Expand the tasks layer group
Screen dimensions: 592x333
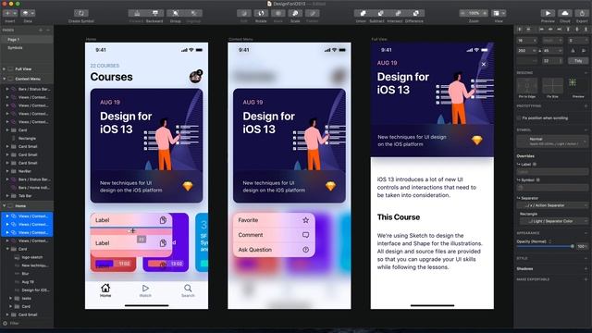point(10,298)
